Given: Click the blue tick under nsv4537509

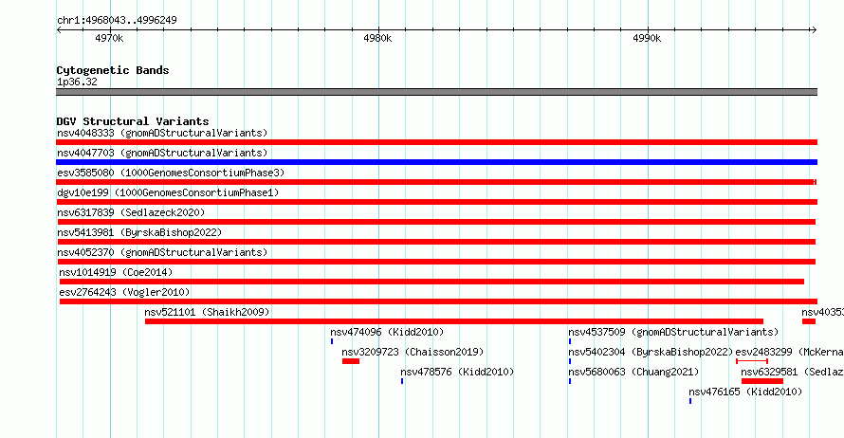Looking at the screenshot, I should pyautogui.click(x=570, y=341).
